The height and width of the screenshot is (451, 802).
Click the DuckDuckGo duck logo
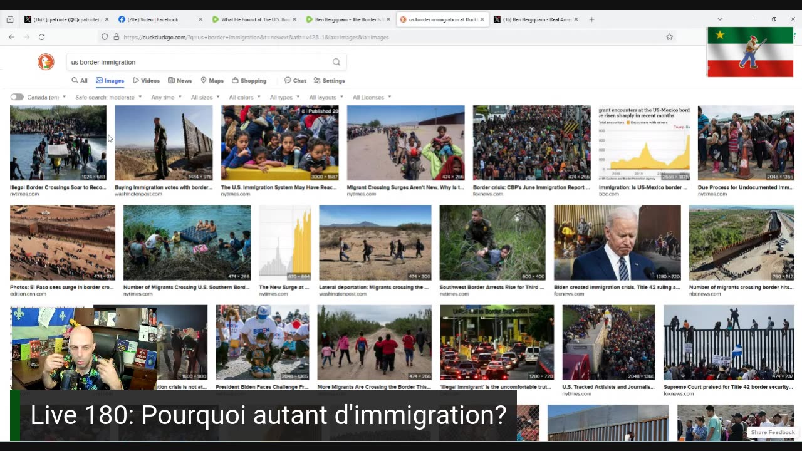[x=46, y=61]
